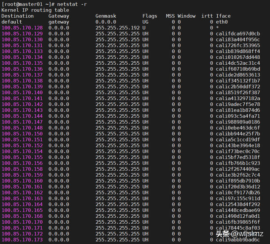Click destination 100.85.170.134
270x244 pixels.
(22, 57)
